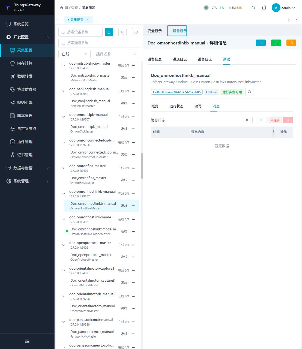
Task: Click the device tree vertical scrollbar
Action: tap(142, 166)
